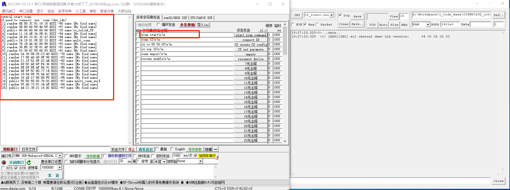Toggle the 最前 always-on-top checkbox

tap(157, 149)
